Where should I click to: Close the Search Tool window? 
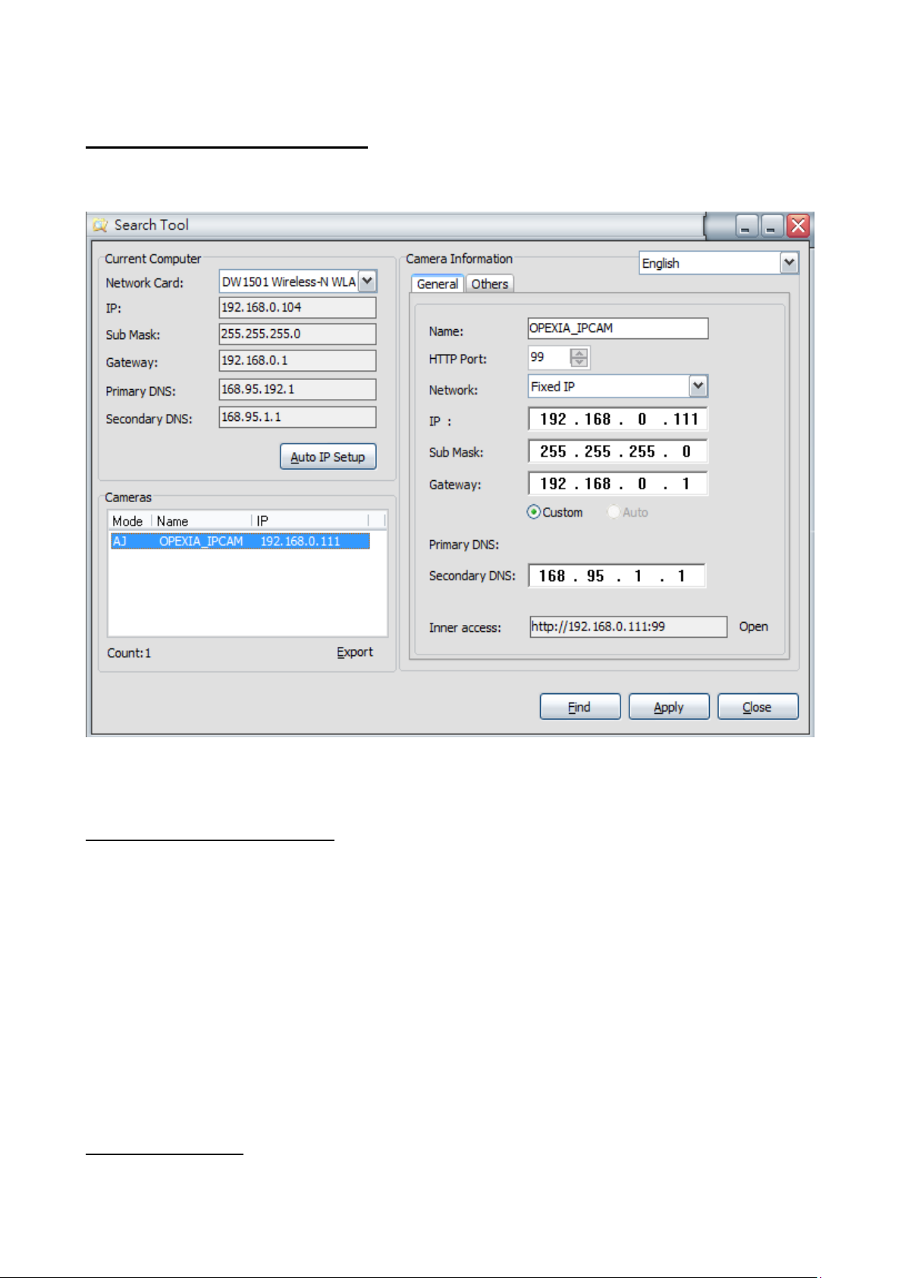[798, 226]
